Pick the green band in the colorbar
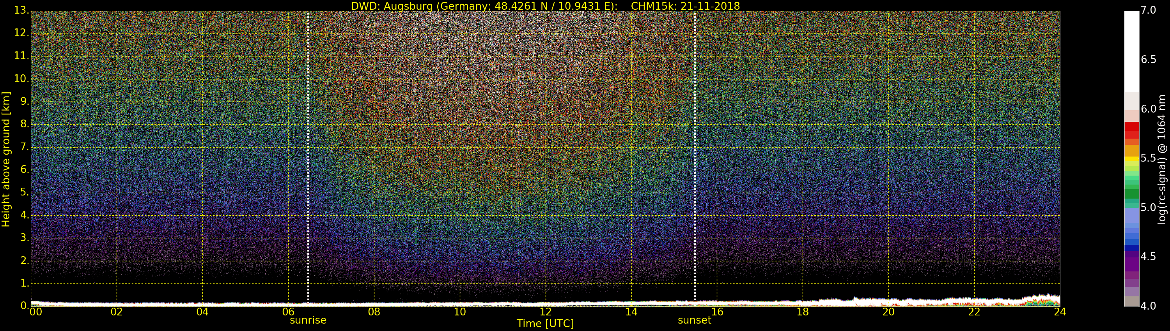Image resolution: width=1170 pixels, height=331 pixels. (x=1131, y=193)
